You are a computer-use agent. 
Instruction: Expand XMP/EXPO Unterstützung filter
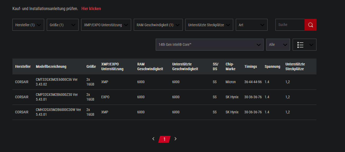click(x=106, y=25)
